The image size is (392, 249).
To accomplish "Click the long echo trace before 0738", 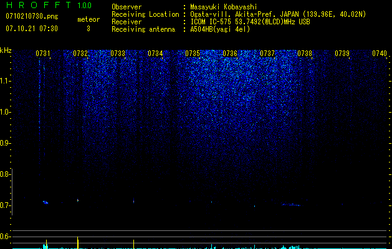I will [x=292, y=205].
